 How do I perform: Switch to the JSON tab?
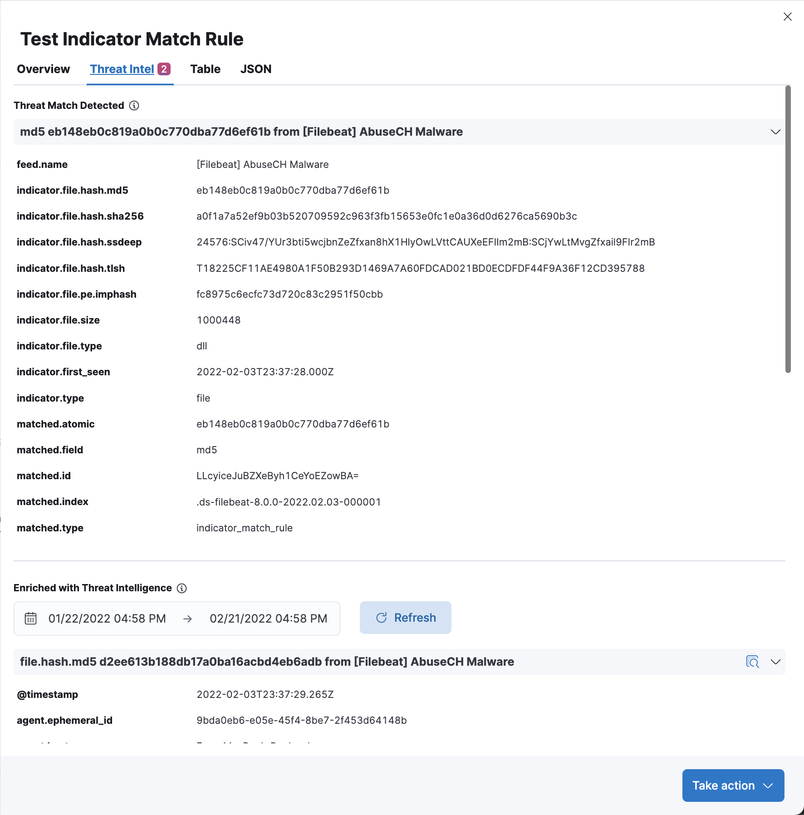(x=256, y=69)
